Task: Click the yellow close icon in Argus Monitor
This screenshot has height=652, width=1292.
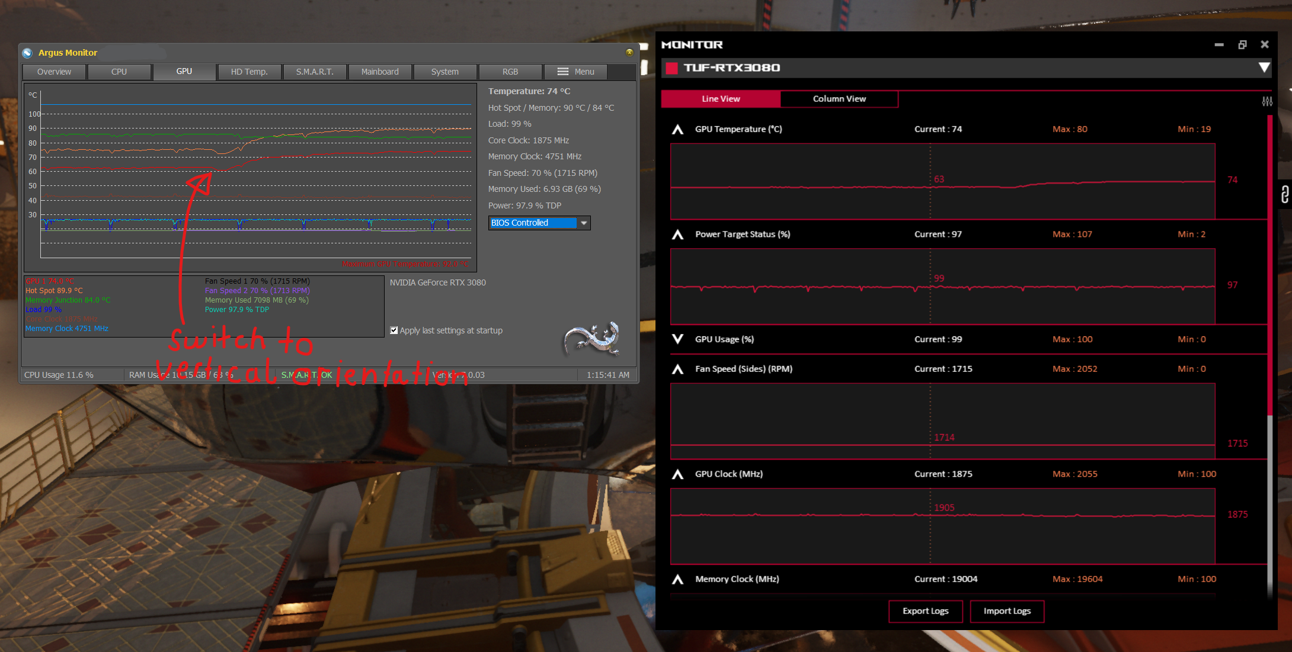Action: (629, 52)
